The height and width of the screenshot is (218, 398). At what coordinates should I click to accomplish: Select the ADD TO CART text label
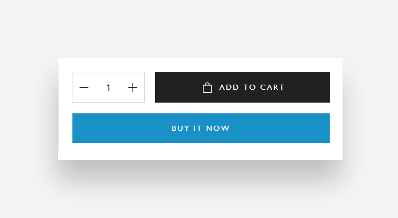point(252,87)
